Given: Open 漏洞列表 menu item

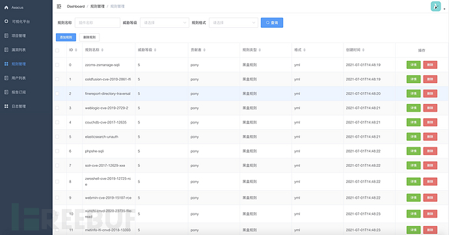Looking at the screenshot, I should 19,50.
